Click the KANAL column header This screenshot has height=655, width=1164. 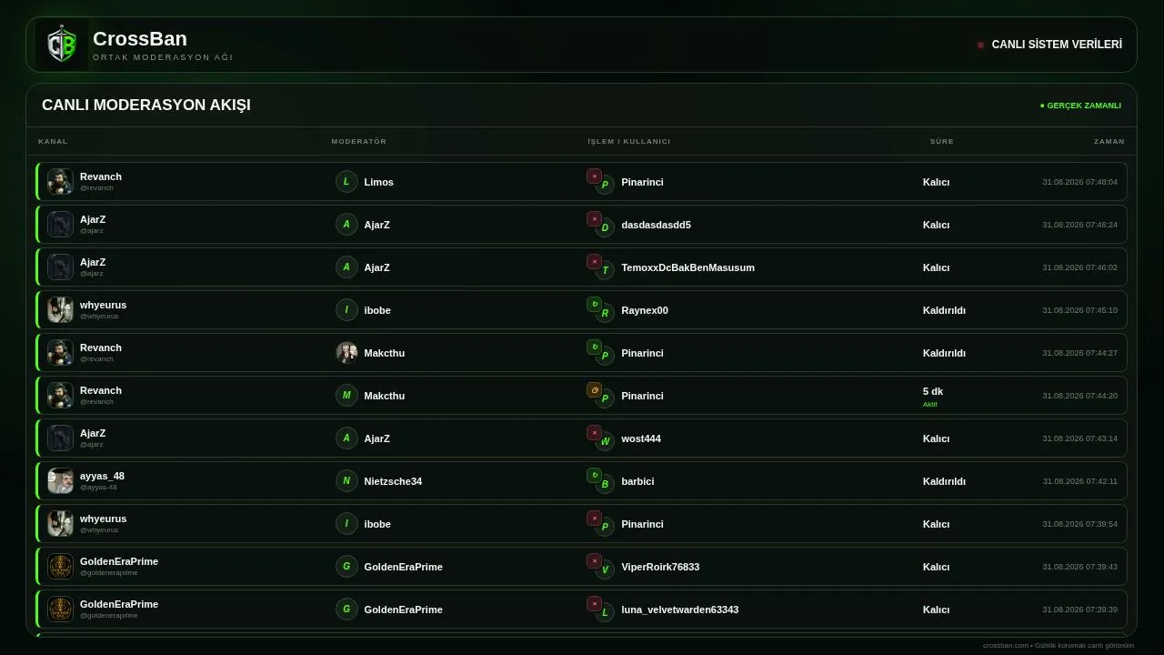pos(53,141)
